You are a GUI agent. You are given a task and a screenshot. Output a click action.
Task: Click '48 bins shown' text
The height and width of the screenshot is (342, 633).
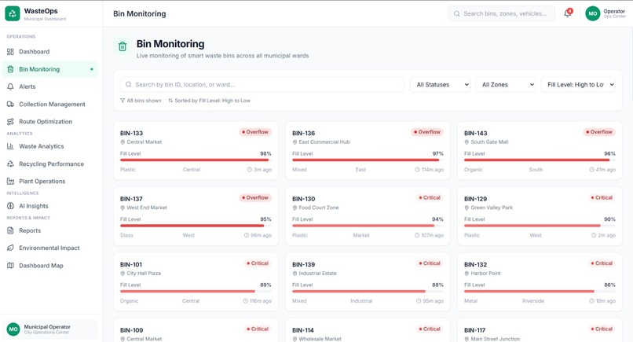pyautogui.click(x=144, y=101)
